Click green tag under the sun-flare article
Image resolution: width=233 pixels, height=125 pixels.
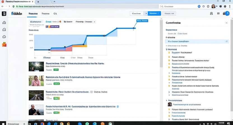click(x=56, y=70)
